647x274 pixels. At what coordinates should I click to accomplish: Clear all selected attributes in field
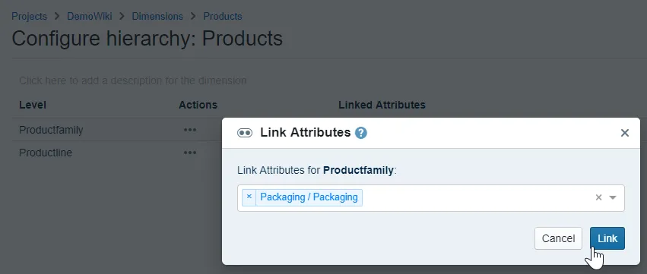[598, 197]
